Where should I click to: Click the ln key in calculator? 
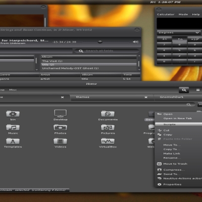(180, 39)
